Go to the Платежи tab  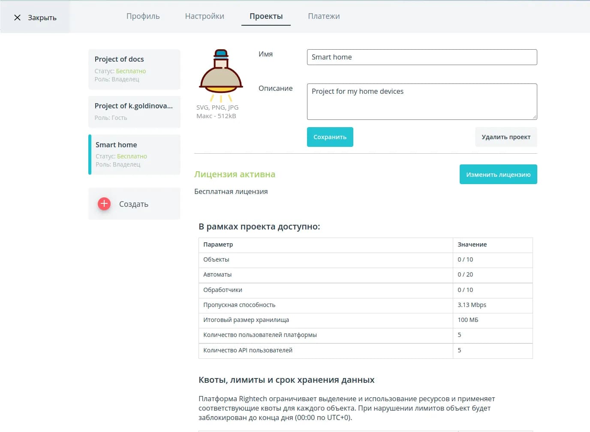(324, 16)
